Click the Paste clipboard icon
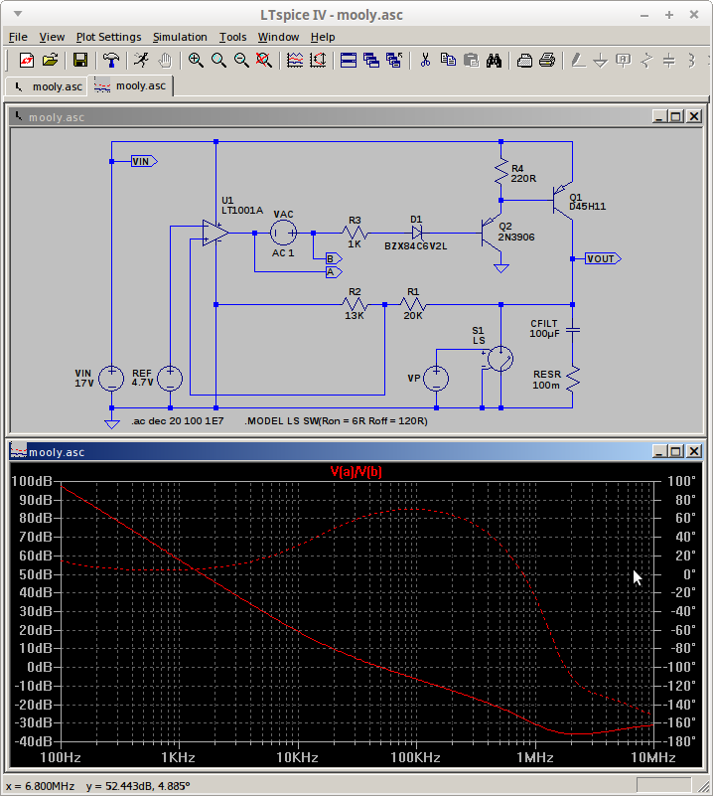The width and height of the screenshot is (713, 796). (x=471, y=61)
